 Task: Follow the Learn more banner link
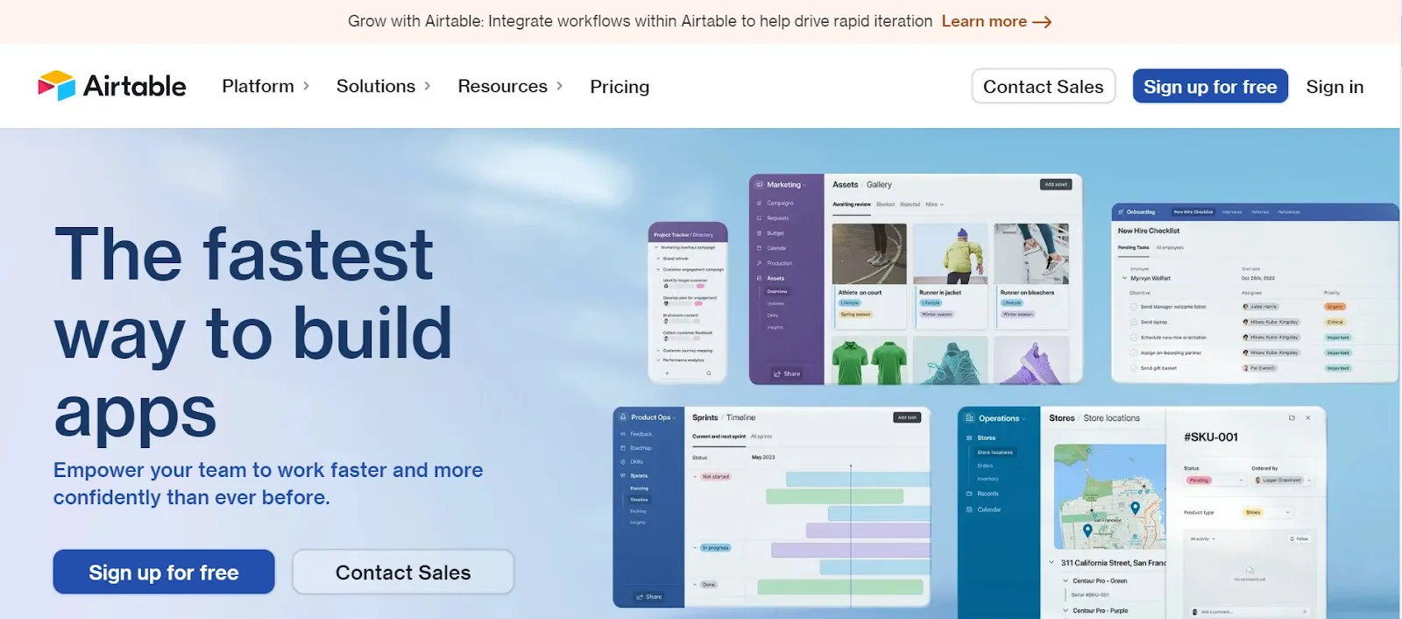tap(996, 21)
